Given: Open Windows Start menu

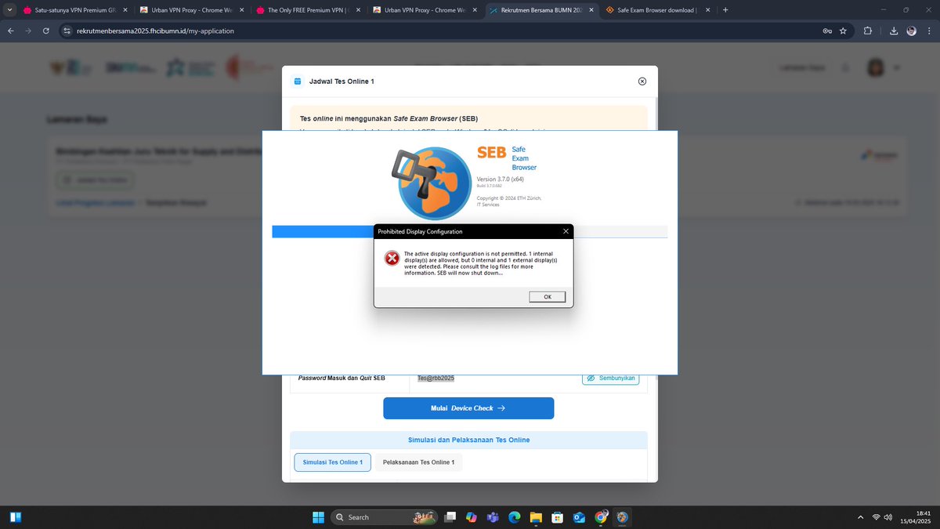Looking at the screenshot, I should (x=318, y=517).
